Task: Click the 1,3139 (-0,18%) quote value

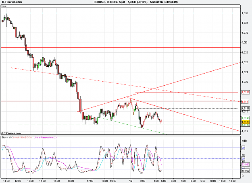Action: [x=137, y=2]
